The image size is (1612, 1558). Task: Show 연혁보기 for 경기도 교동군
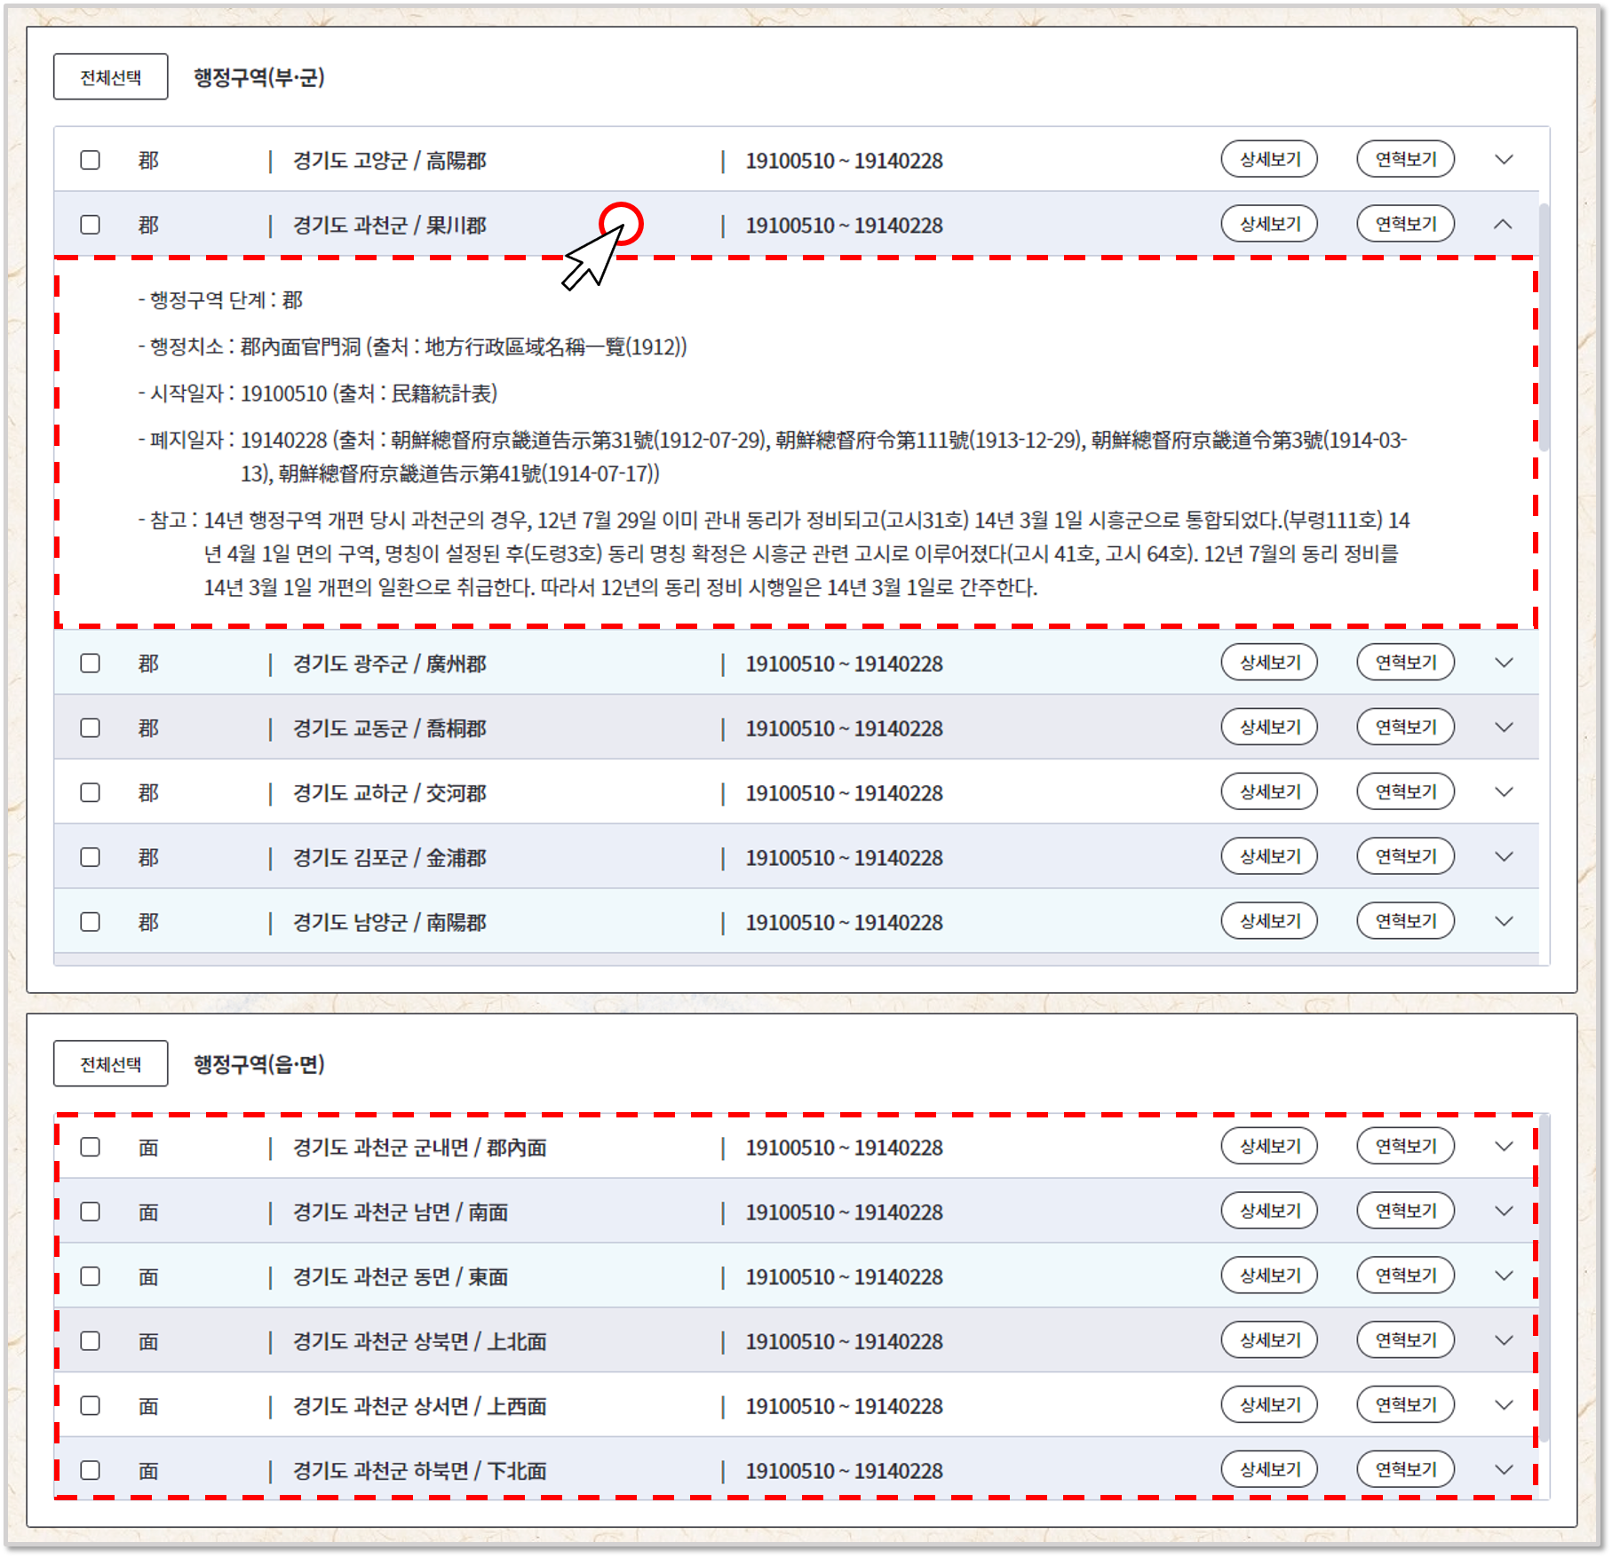1406,727
